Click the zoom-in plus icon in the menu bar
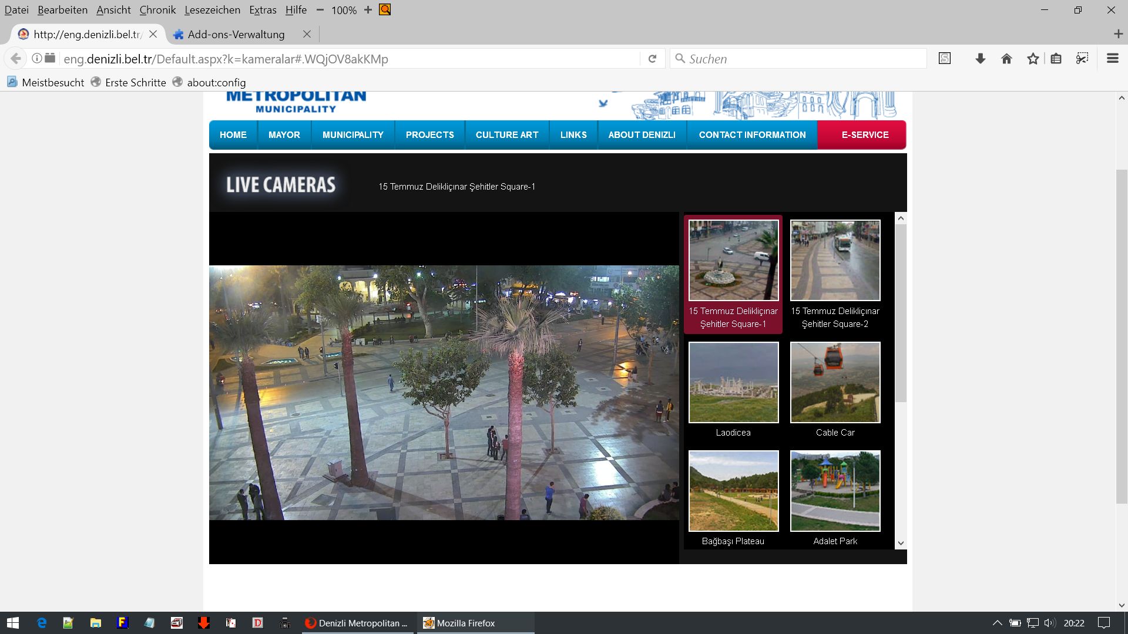The height and width of the screenshot is (634, 1128). pyautogui.click(x=368, y=10)
